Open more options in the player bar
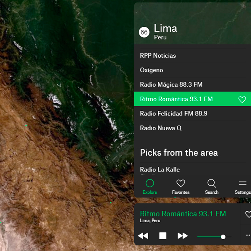 [x=248, y=236]
